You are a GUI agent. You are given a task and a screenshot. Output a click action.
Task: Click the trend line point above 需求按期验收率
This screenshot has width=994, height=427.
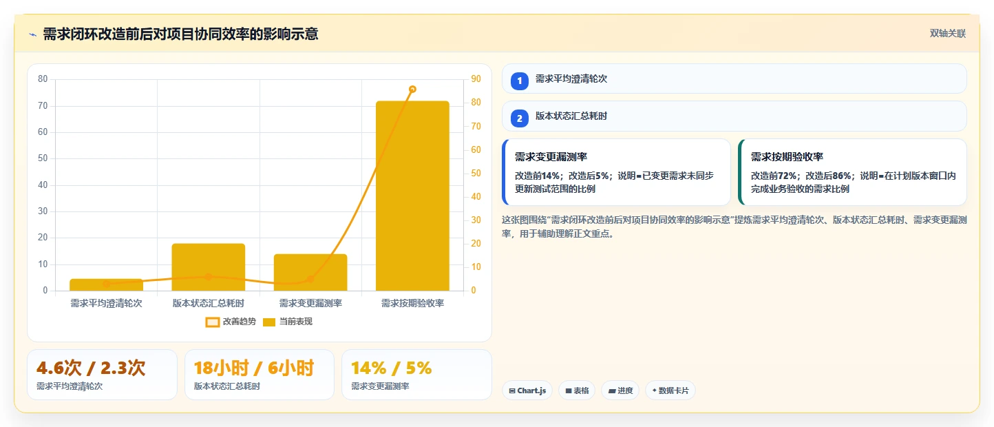pos(412,89)
